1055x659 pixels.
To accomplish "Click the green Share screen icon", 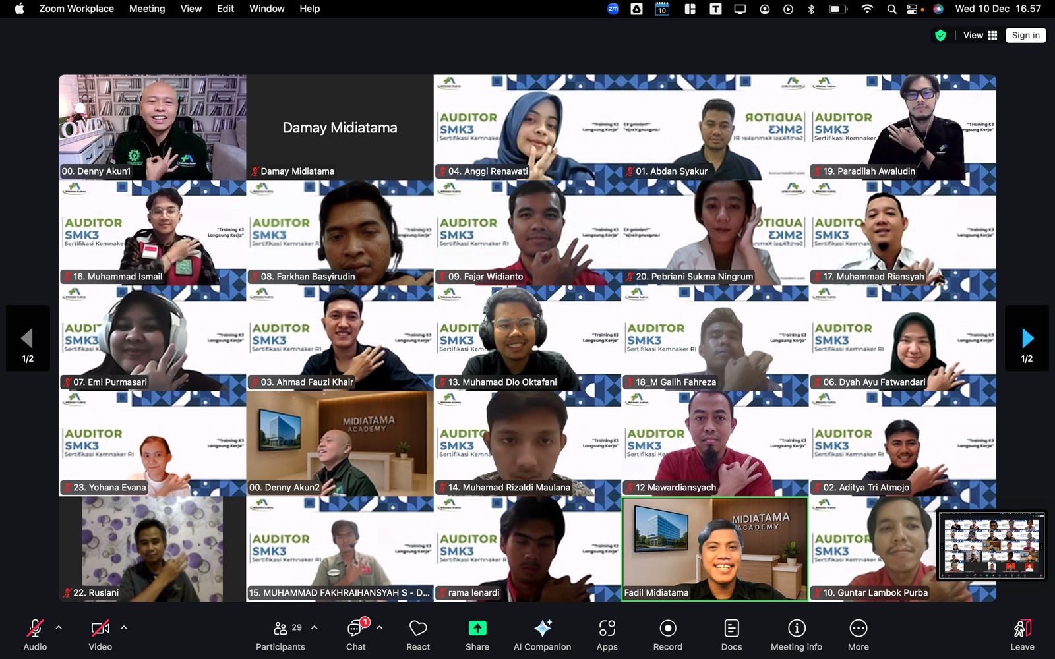I will point(477,629).
